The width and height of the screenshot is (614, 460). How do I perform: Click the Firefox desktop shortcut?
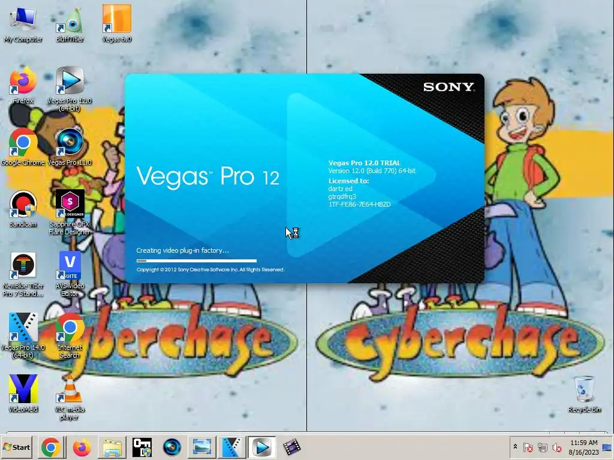pos(23,85)
